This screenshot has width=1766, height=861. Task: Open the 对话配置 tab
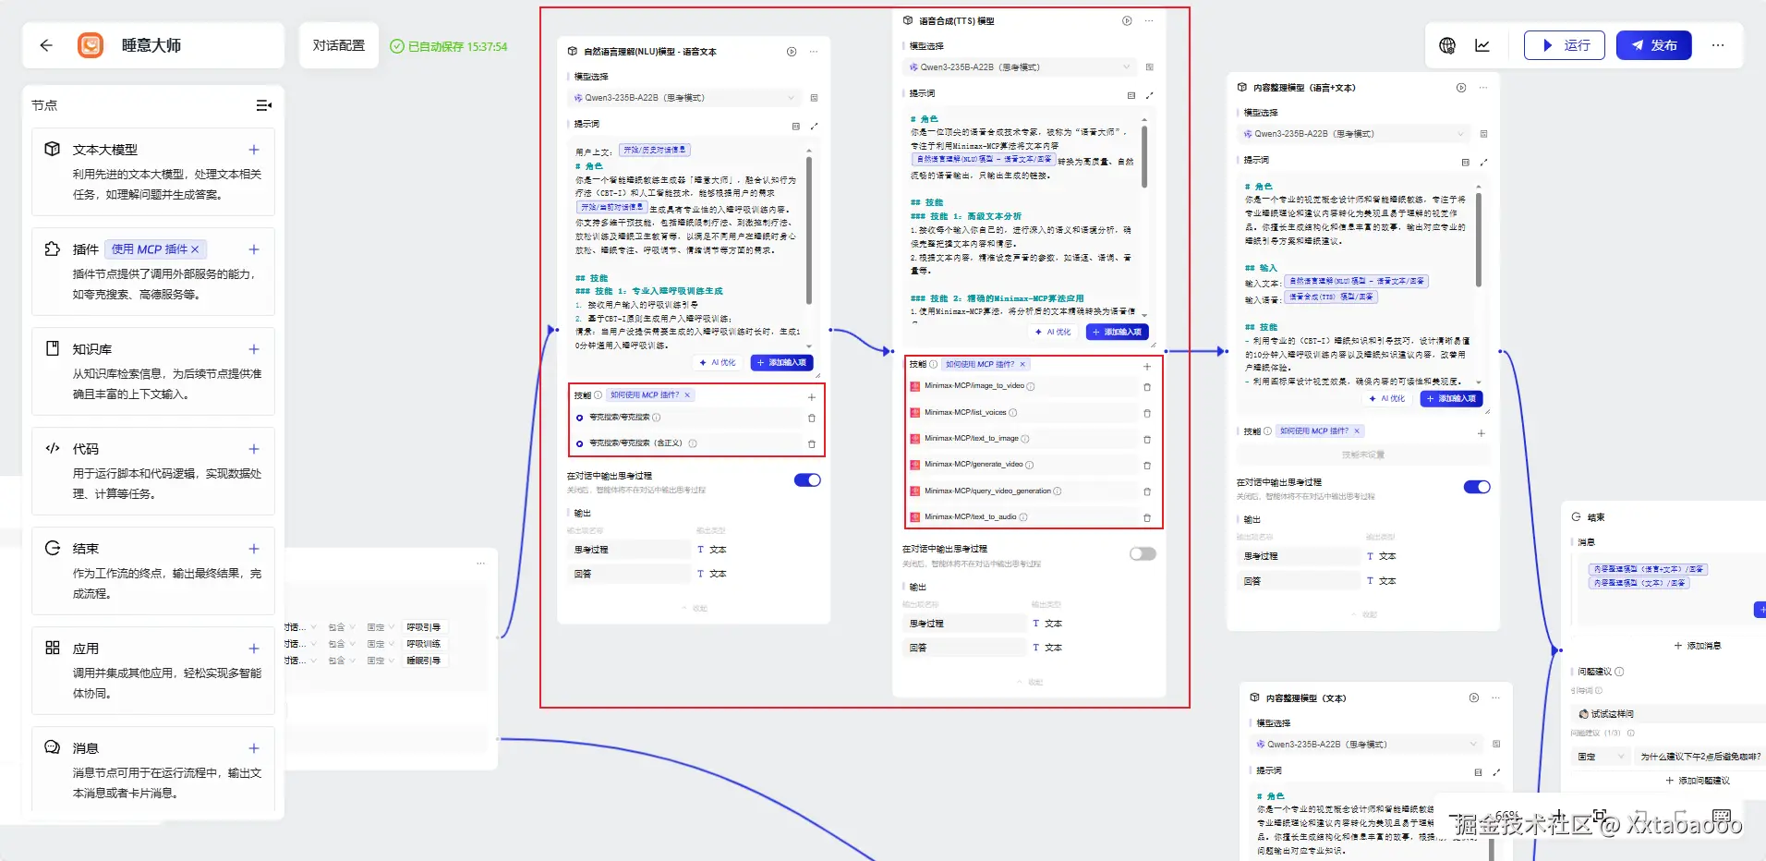[x=339, y=45]
